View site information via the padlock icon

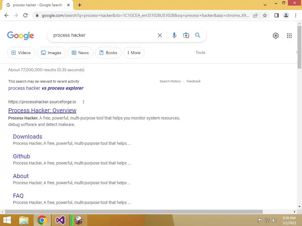(x=37, y=15)
